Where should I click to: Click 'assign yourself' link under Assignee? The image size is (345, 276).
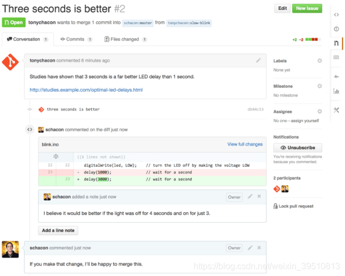click(x=305, y=121)
